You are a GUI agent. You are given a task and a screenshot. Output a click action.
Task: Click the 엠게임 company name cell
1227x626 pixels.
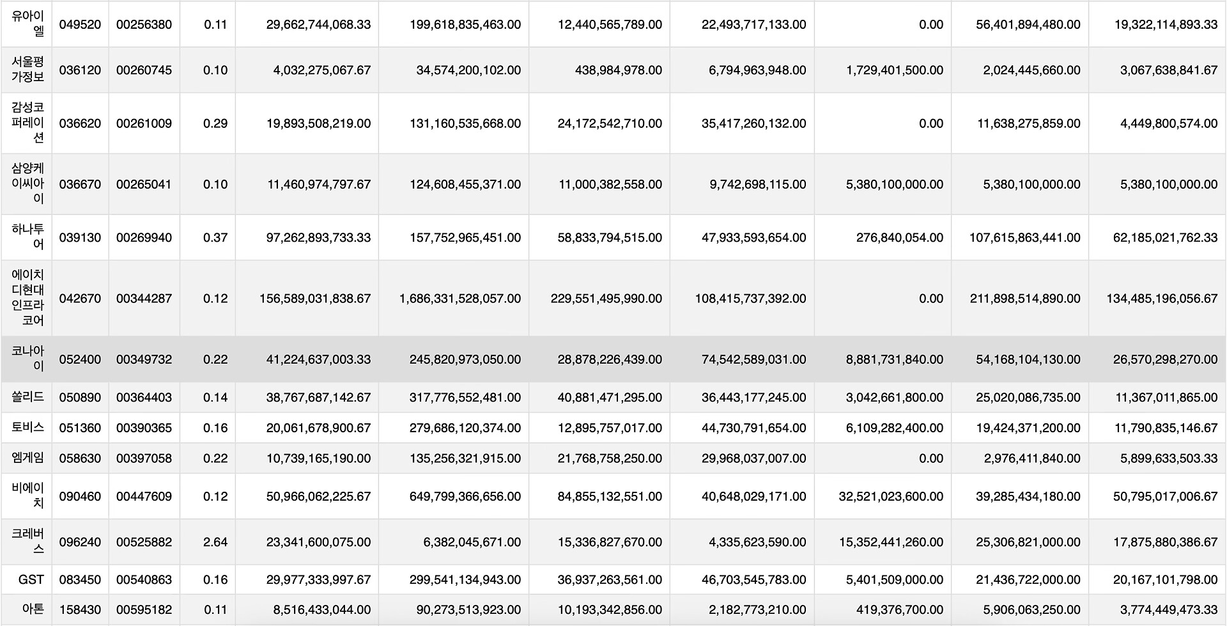pyautogui.click(x=27, y=458)
